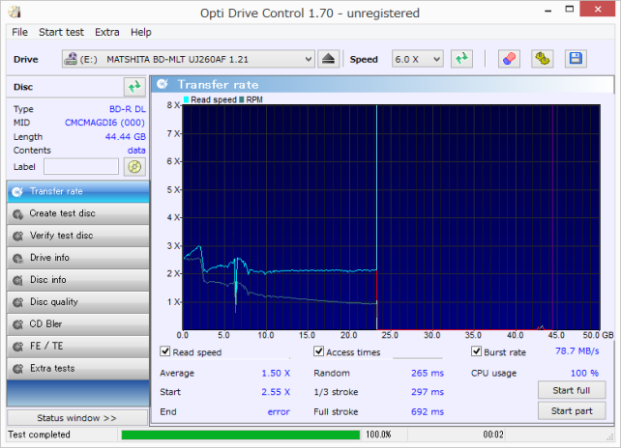The image size is (621, 448).
Task: Click the Burst rate value 78.7 MB/s
Action: click(x=577, y=351)
